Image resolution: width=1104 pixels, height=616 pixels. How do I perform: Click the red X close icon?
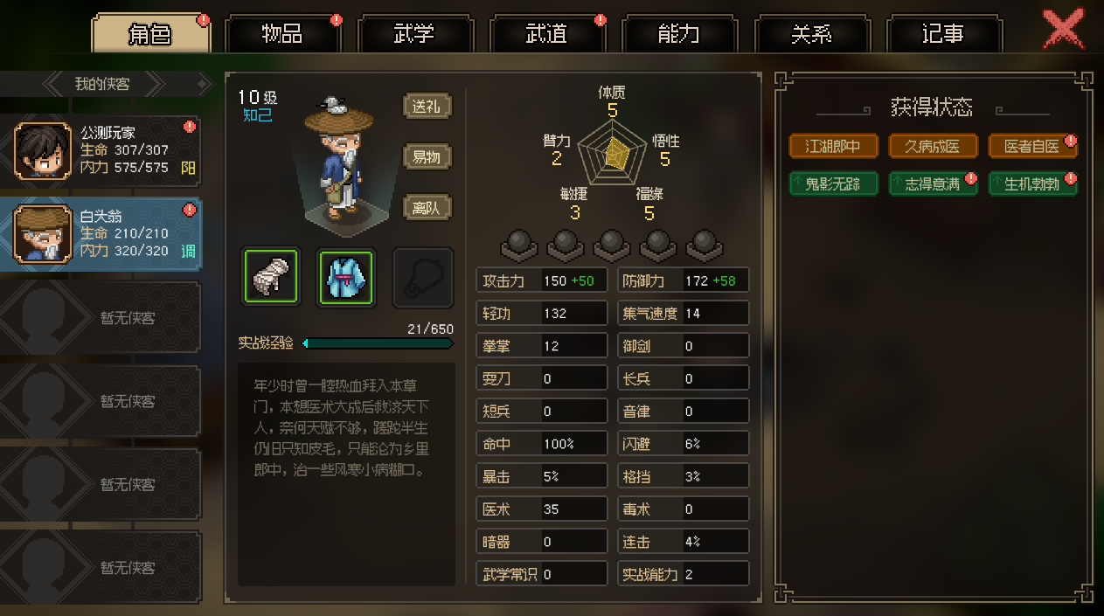1064,31
